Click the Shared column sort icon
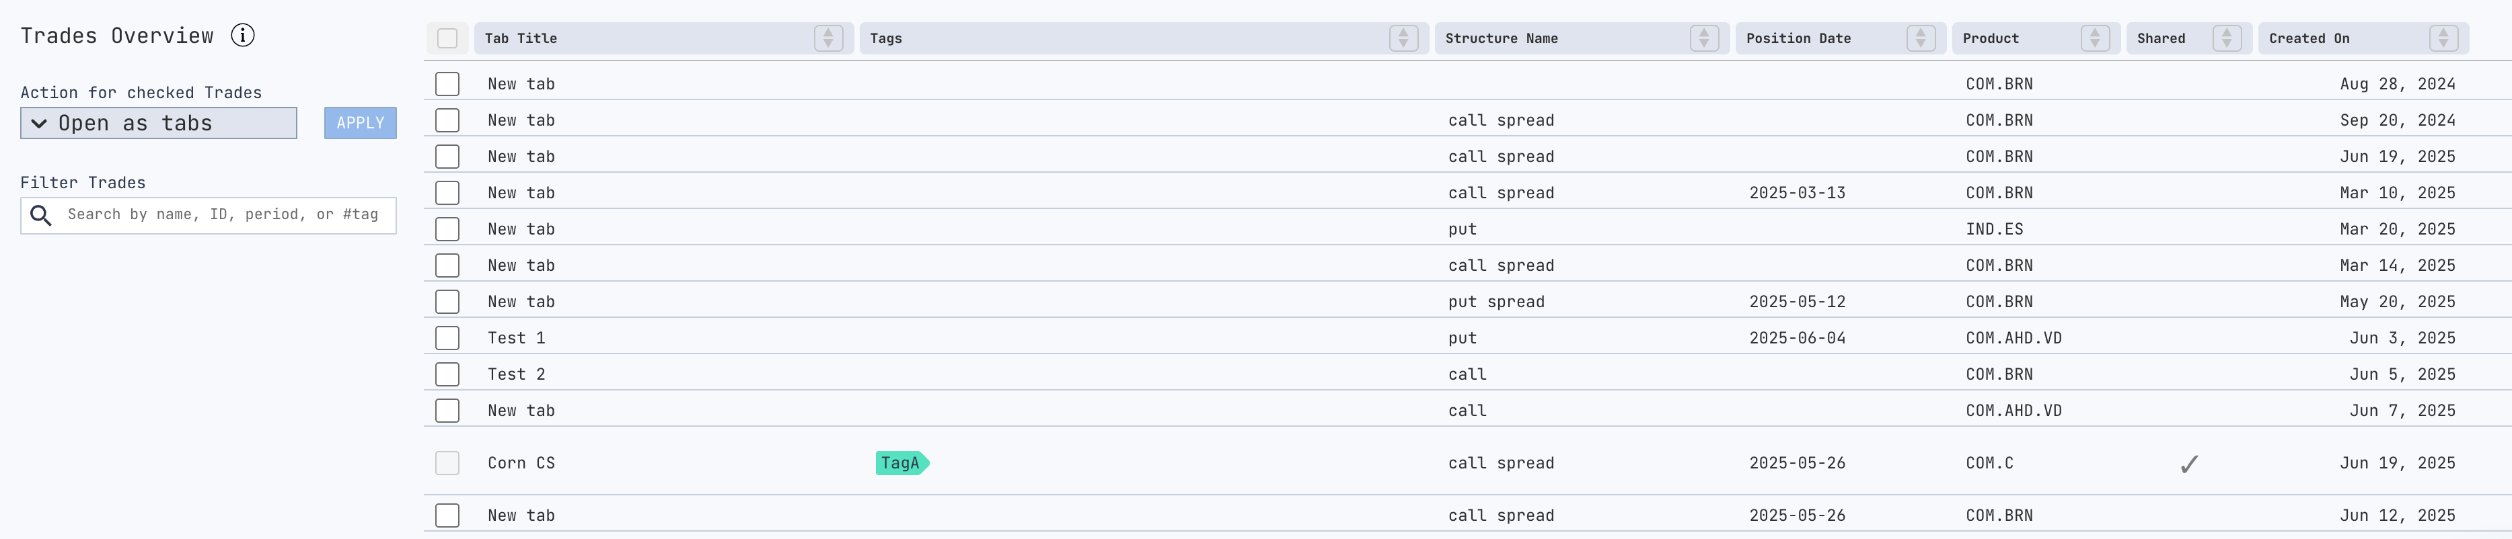The image size is (2512, 539). click(2226, 38)
